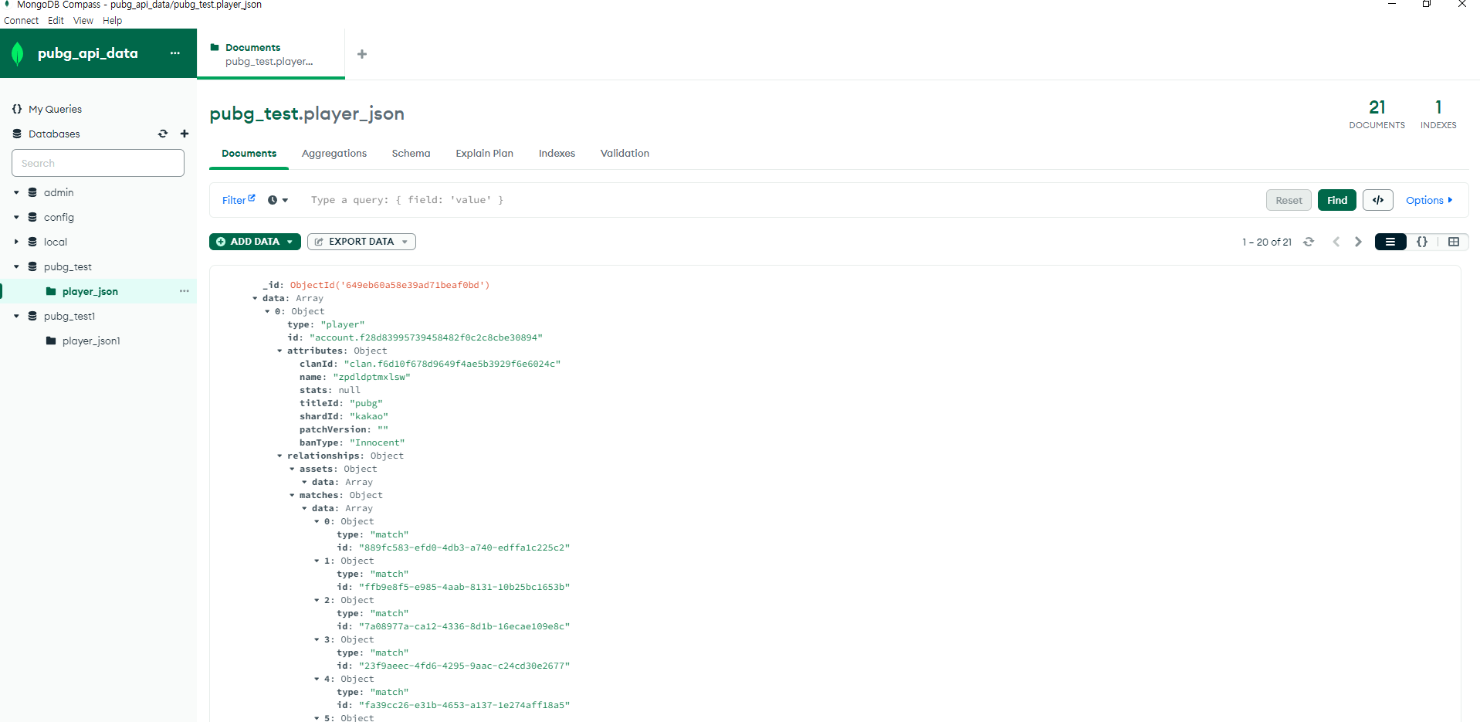Viewport: 1480px width, 722px height.
Task: Collapse the admin database tree node
Action: pyautogui.click(x=16, y=192)
